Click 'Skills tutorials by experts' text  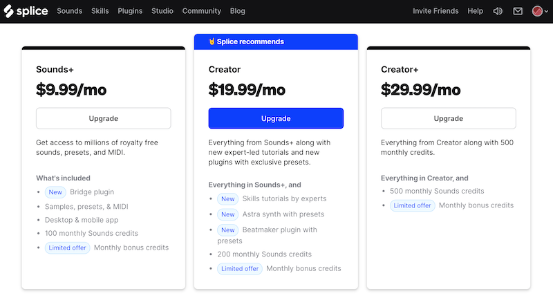tap(284, 198)
